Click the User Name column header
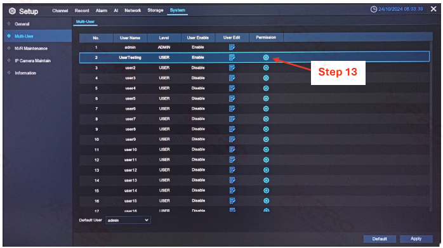Screen dimensions: 443x248 click(x=130, y=38)
